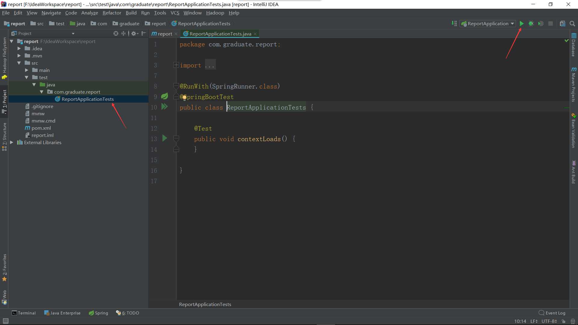578x325 pixels.
Task: Open the Navigate menu
Action: [51, 13]
